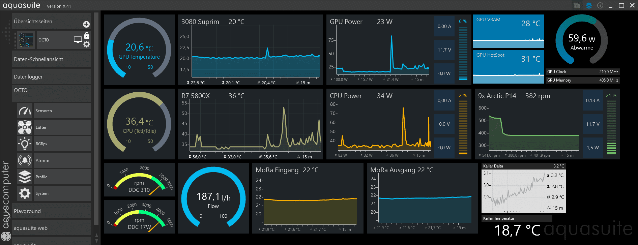Open OCTO overview page settings gear
638x245 pixels.
click(87, 44)
